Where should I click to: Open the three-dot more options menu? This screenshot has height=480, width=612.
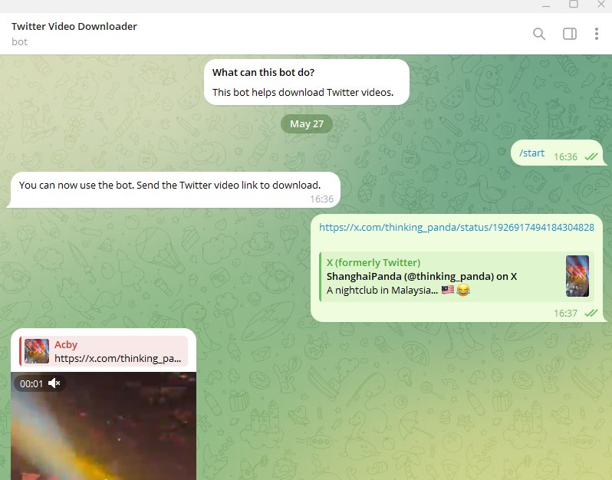tap(597, 34)
